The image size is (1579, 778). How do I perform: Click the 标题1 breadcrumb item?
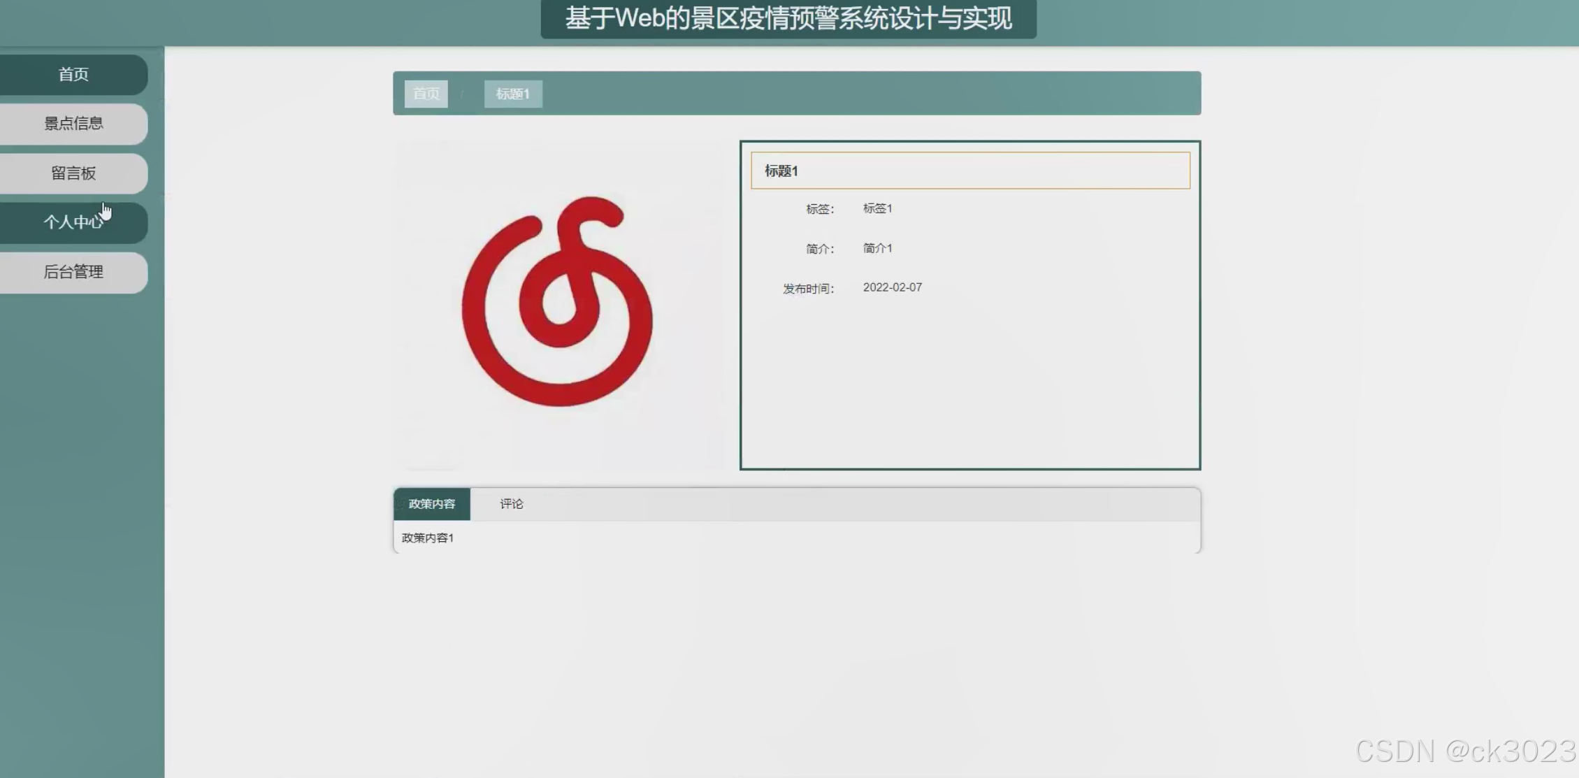[x=512, y=94]
